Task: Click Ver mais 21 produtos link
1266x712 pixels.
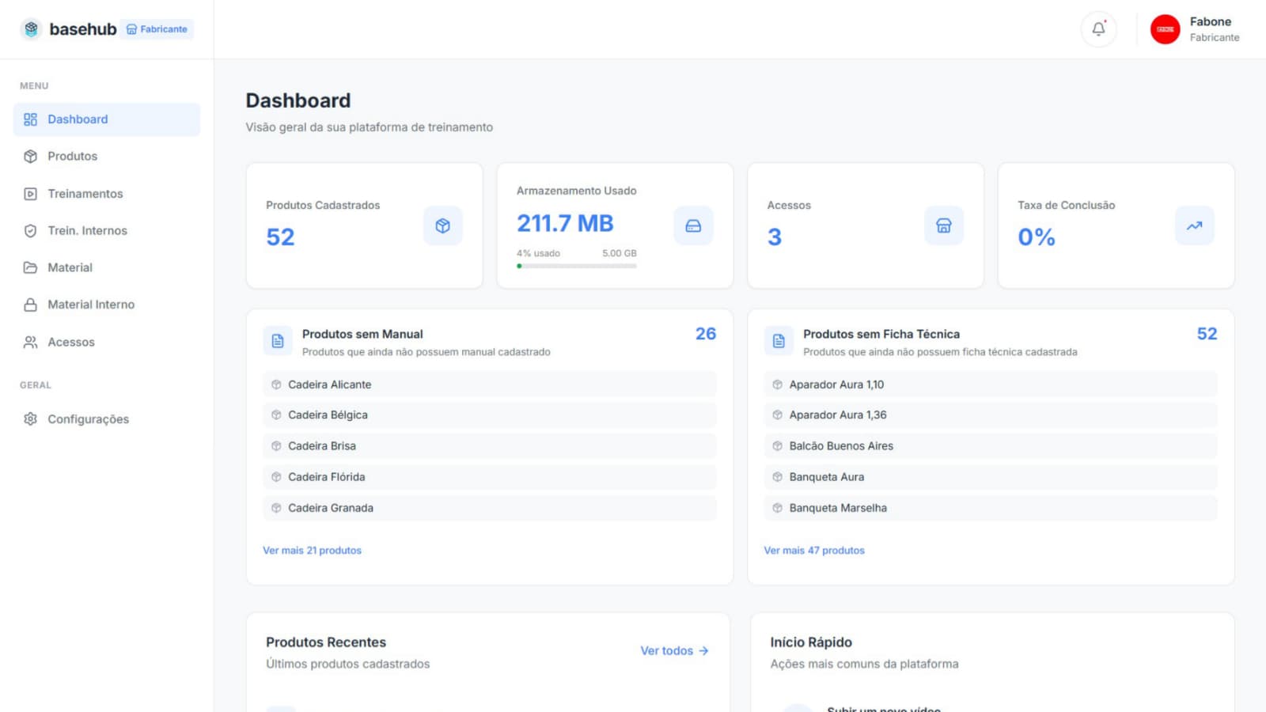Action: [x=312, y=551]
